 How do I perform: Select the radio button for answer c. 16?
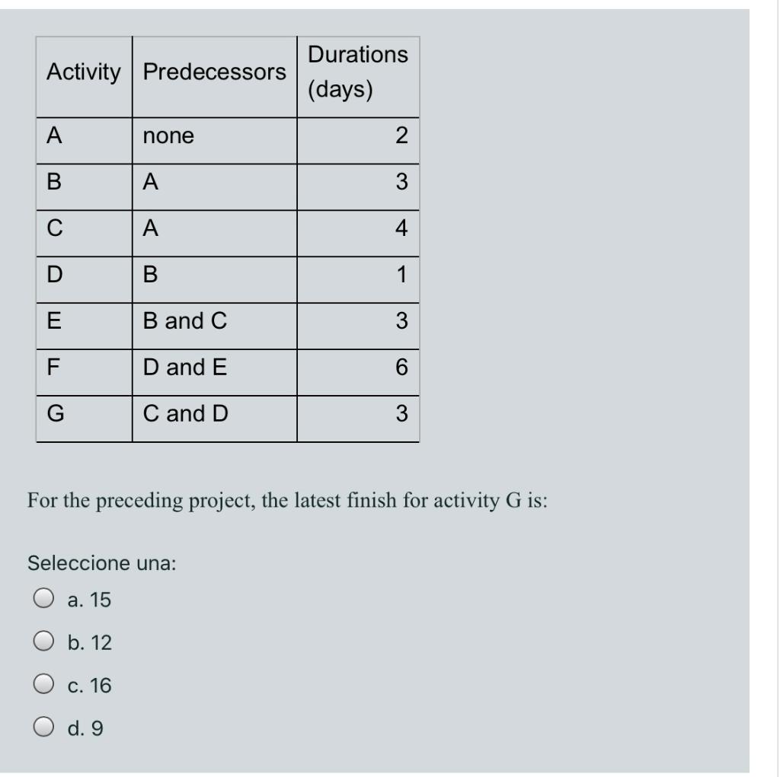[45, 685]
